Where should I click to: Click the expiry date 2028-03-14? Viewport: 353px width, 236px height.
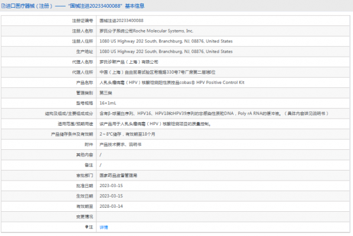[x=111, y=206]
